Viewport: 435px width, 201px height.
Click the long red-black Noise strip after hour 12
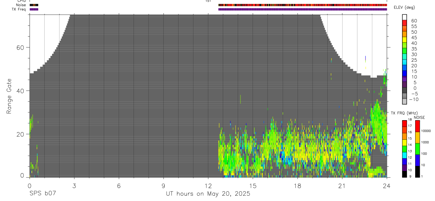click(x=303, y=5)
